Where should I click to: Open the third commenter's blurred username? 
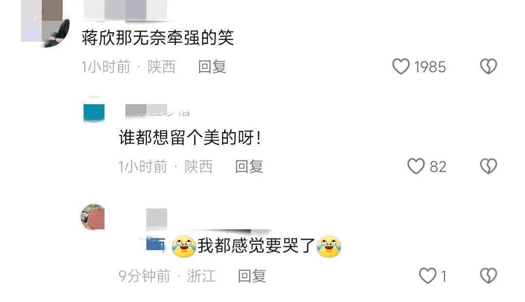click(x=157, y=219)
